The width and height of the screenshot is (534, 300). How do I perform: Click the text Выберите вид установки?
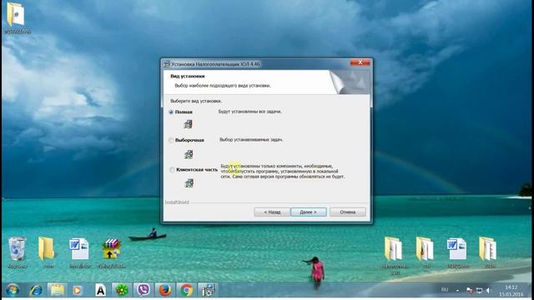pos(196,101)
